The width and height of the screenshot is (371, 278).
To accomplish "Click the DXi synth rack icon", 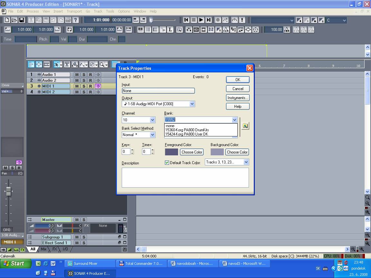I will tap(196, 30).
